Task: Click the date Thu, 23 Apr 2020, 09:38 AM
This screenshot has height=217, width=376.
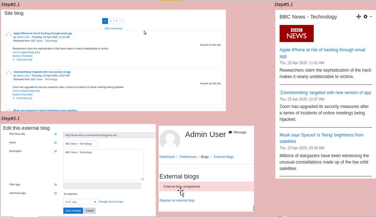Action: pyautogui.click(x=302, y=148)
